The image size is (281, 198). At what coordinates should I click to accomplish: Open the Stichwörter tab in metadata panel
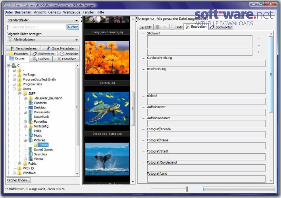tap(221, 27)
